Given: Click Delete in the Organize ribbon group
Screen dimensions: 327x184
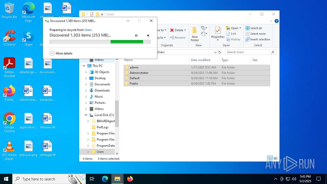Looking at the screenshot, I should pos(177,30).
